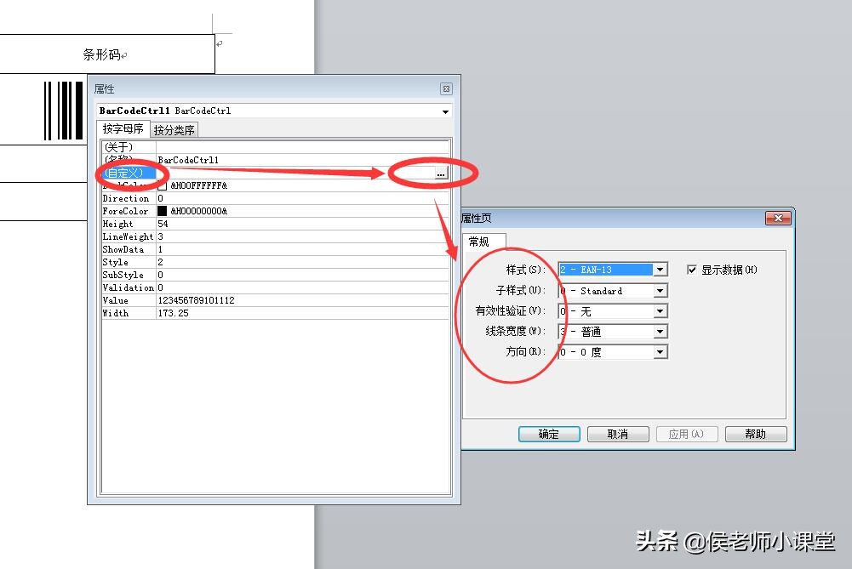Select the (关于) property row
This screenshot has height=569, width=852.
275,147
